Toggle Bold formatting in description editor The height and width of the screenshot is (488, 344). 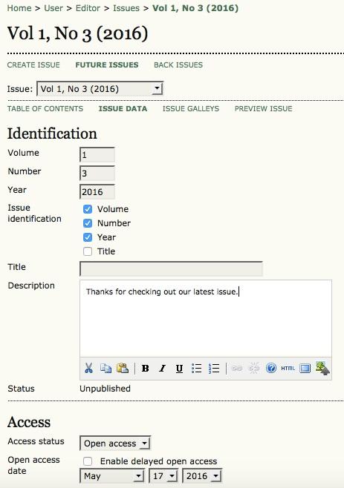pyautogui.click(x=145, y=369)
